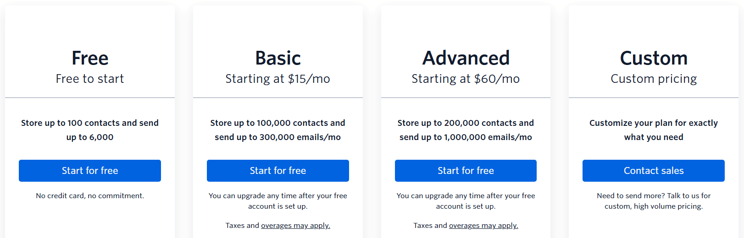Viewport: 744px width, 238px height.
Task: Click Store up to 100 contacts description
Action: (90, 130)
